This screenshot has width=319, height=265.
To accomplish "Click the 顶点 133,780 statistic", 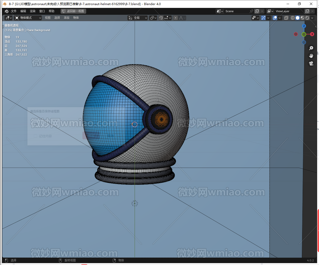I will (16, 42).
